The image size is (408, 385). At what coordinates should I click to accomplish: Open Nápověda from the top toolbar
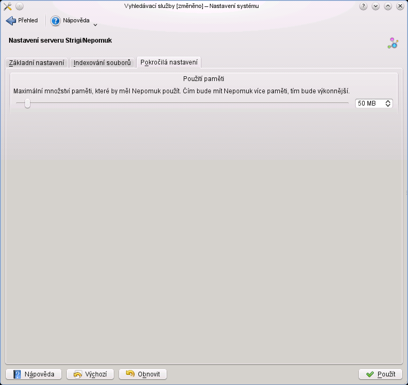point(70,21)
